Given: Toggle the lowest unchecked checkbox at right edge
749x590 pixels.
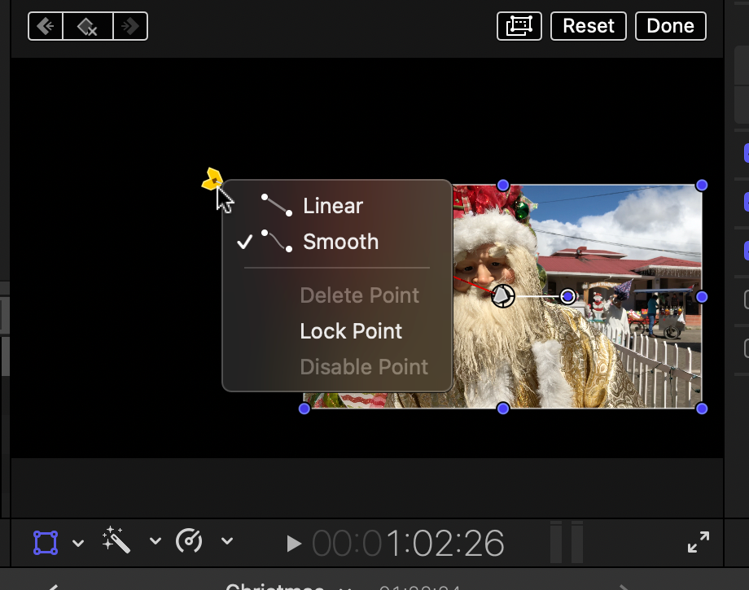Looking at the screenshot, I should [x=745, y=348].
